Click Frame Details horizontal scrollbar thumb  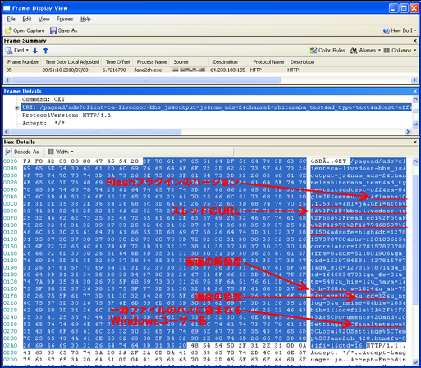(x=96, y=132)
